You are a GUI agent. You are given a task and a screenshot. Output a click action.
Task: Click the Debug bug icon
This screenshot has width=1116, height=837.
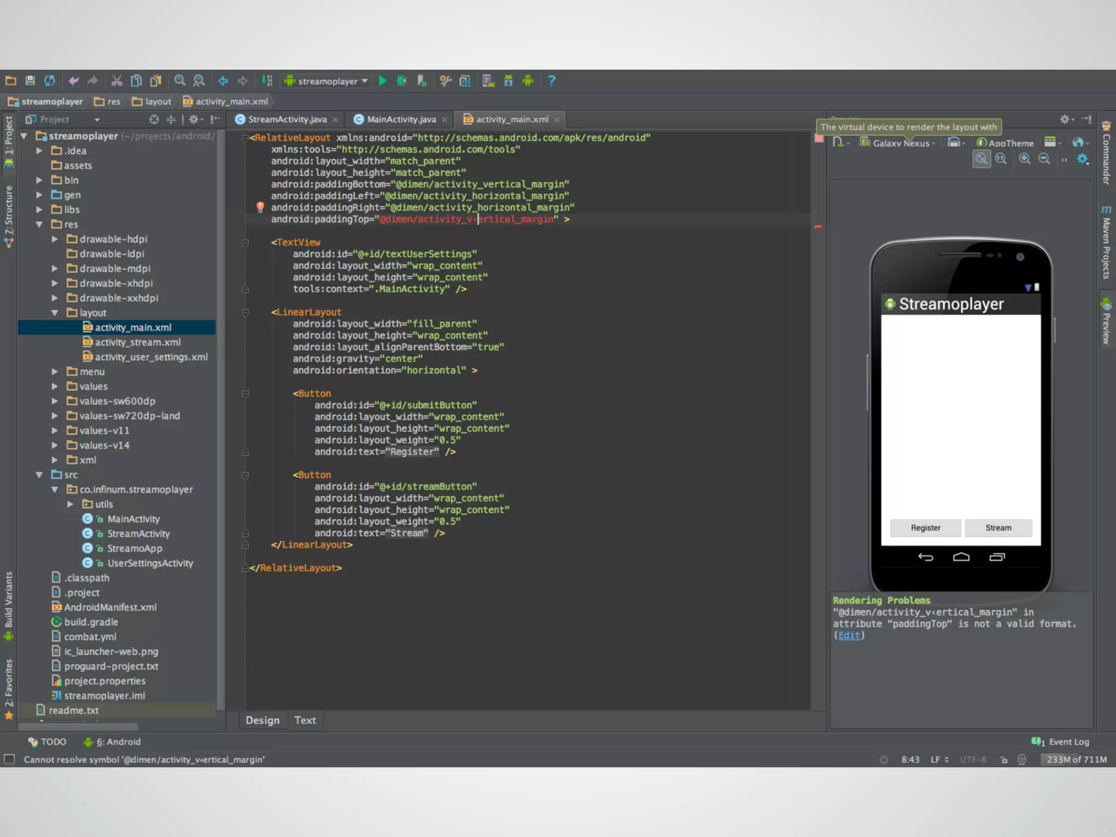point(402,81)
